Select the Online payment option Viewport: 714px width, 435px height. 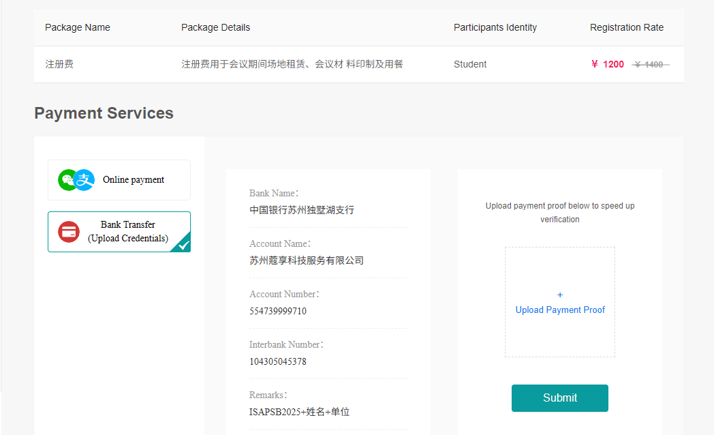click(x=119, y=180)
